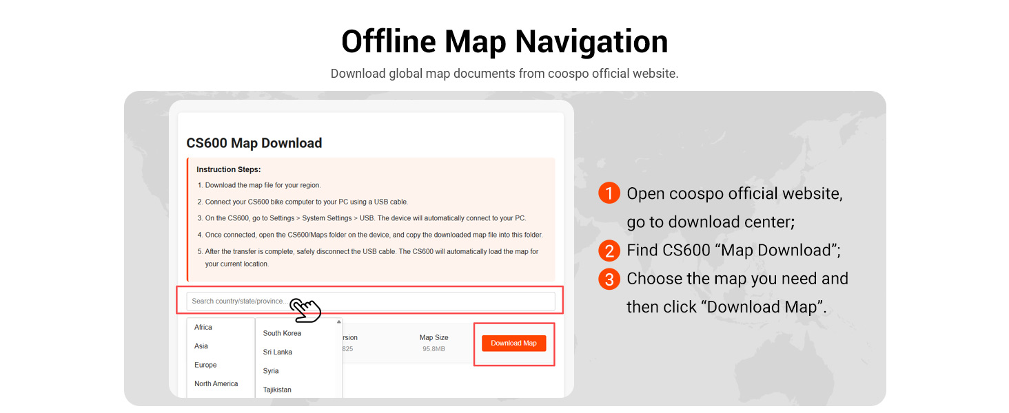Click the hand pointer cursor icon
This screenshot has height=413, width=1009.
[305, 309]
